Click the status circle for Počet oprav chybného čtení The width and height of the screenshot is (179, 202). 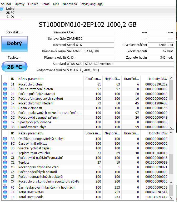[5, 167]
